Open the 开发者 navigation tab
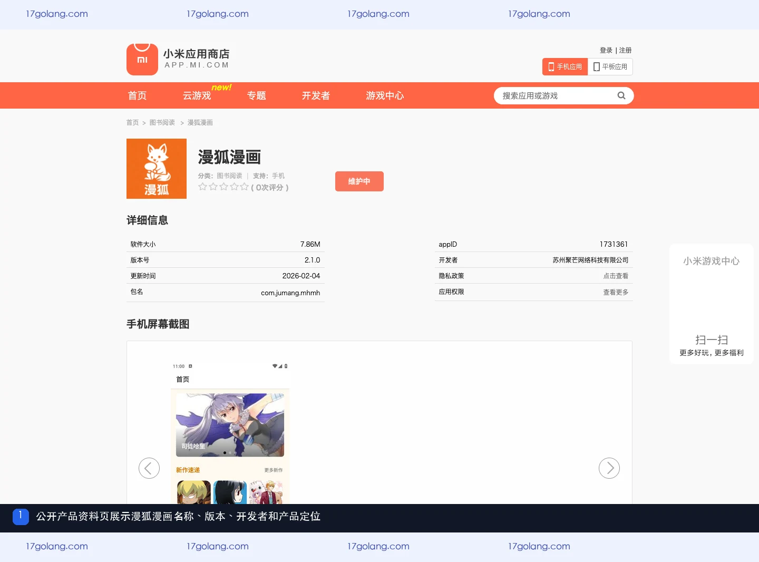 (316, 95)
